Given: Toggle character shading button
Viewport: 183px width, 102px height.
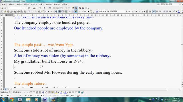Looking at the screenshot, I should point(150,11).
